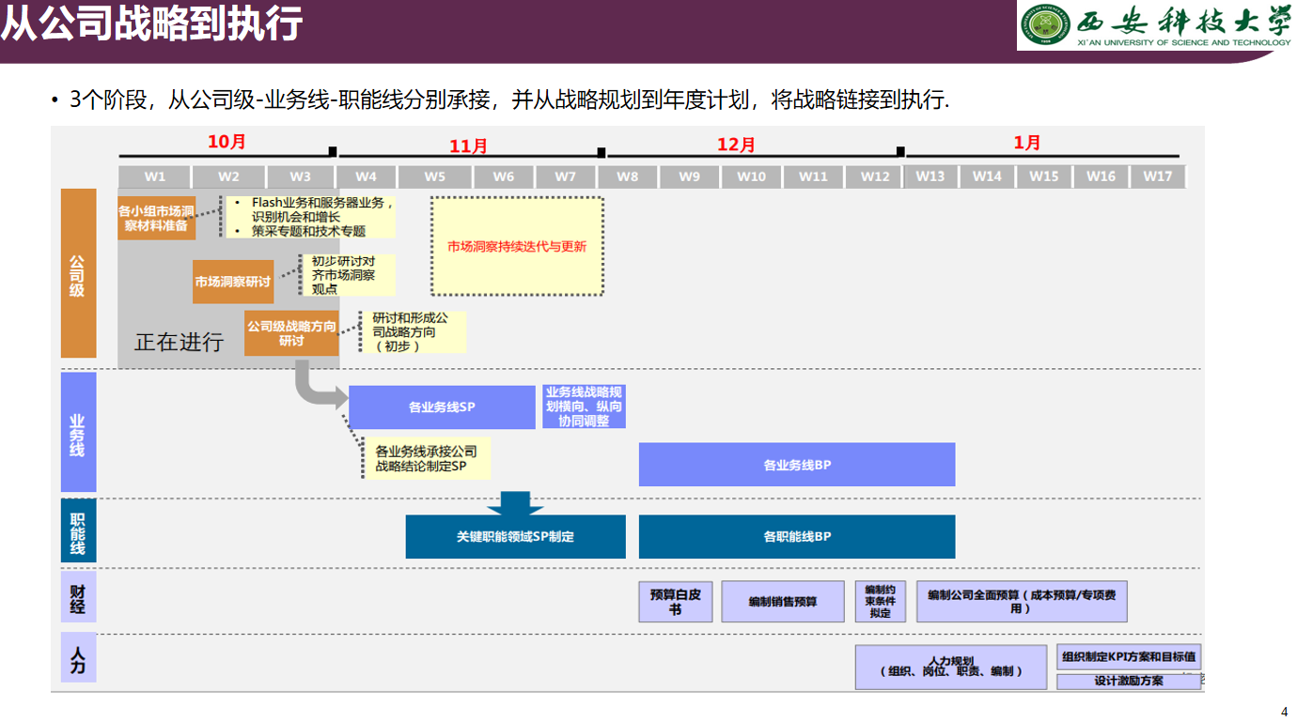Click week cell W3

[300, 176]
